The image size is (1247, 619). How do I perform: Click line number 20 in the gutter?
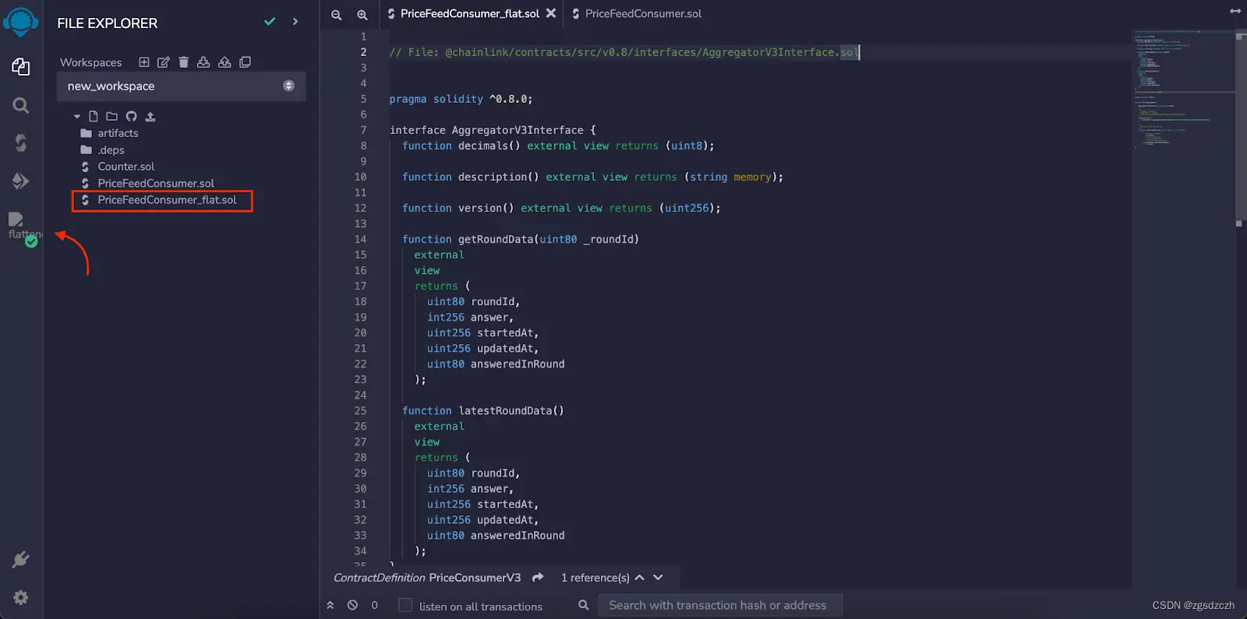(x=360, y=332)
